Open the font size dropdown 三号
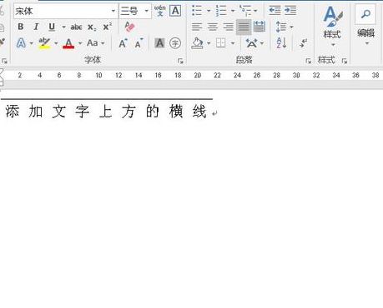 coord(147,11)
